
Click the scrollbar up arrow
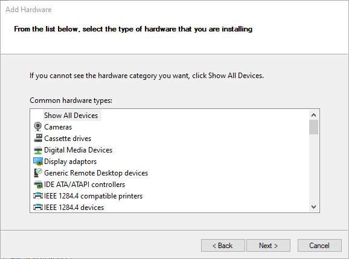(x=313, y=115)
